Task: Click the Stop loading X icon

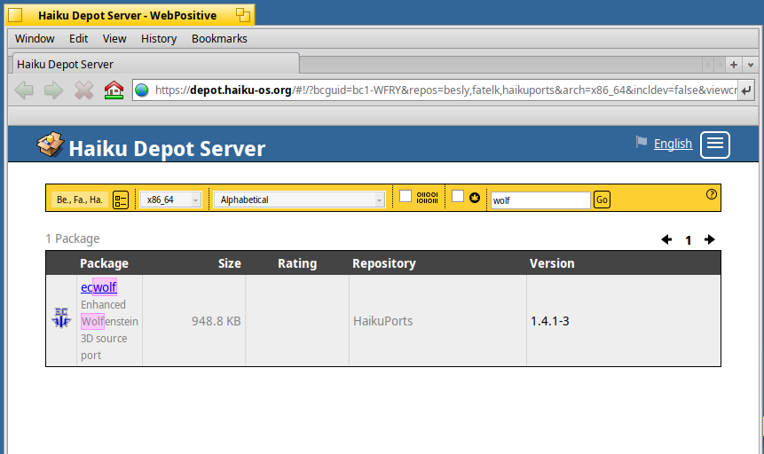Action: point(83,90)
